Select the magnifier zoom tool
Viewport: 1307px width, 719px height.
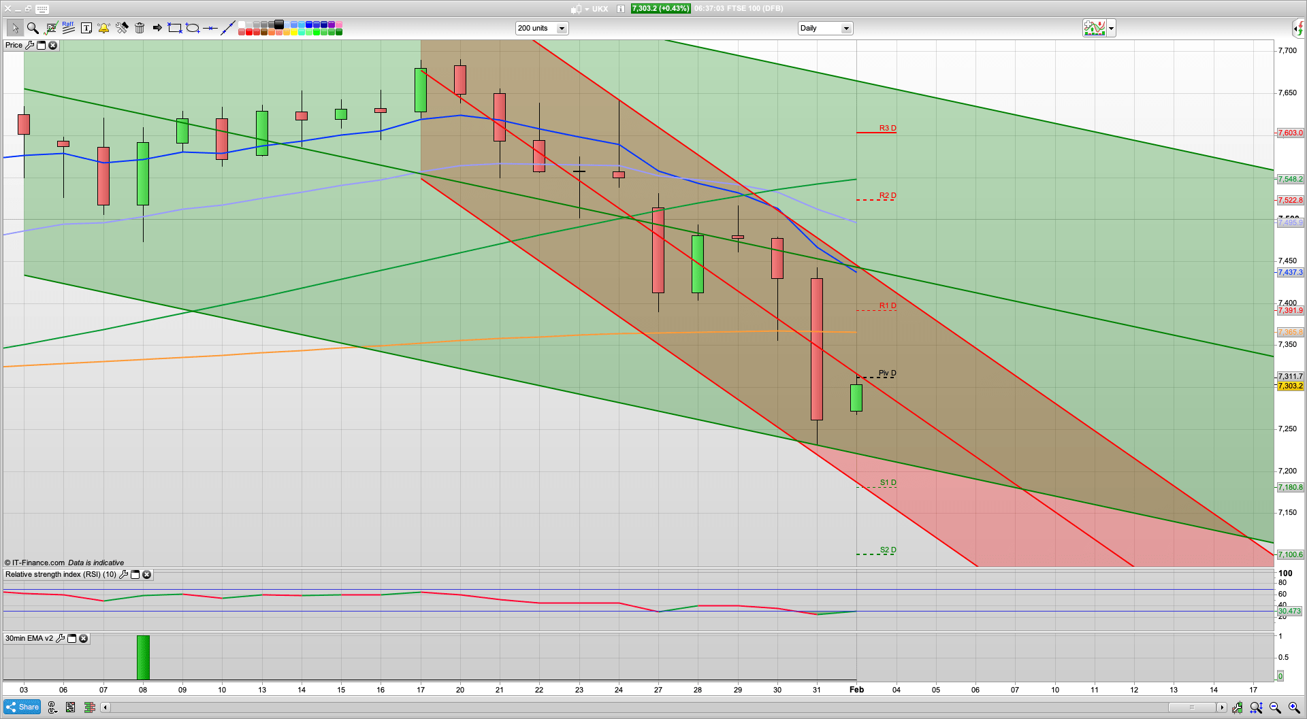pos(32,28)
